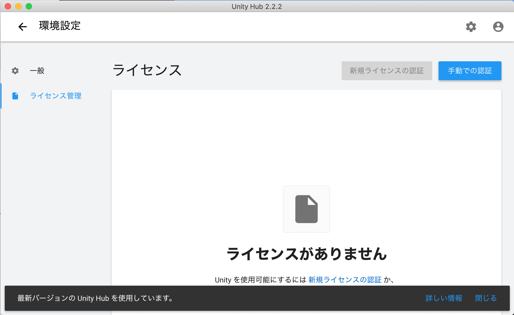Click the ライセンスがありません heading
514x315 pixels.
(306, 254)
